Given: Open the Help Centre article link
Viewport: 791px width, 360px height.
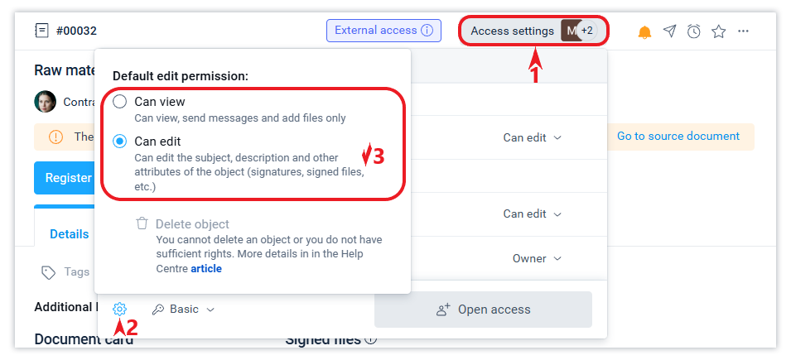Looking at the screenshot, I should click(206, 268).
